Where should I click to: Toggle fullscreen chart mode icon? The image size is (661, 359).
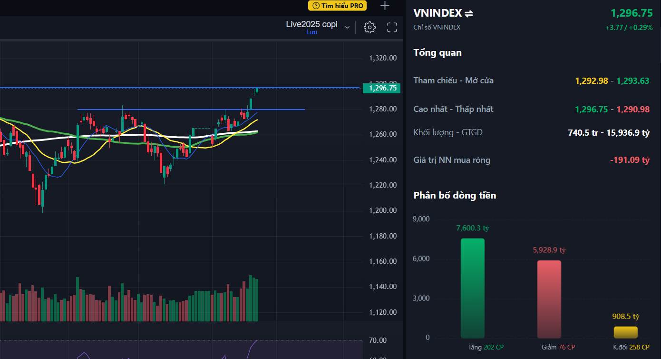[x=392, y=28]
